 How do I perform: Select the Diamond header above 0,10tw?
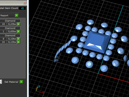pos(10,36)
